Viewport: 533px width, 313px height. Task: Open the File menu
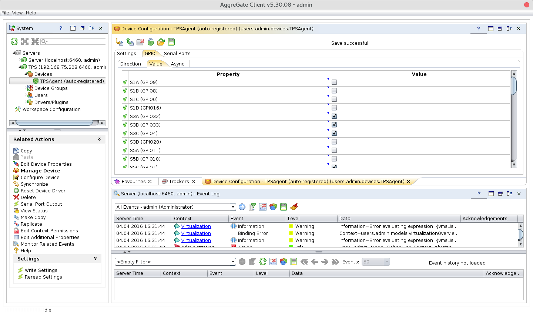pyautogui.click(x=5, y=13)
